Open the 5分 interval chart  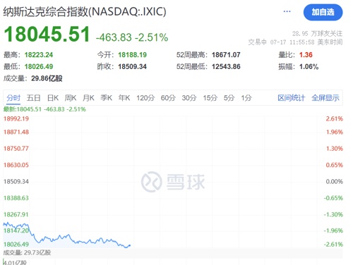click(x=229, y=98)
